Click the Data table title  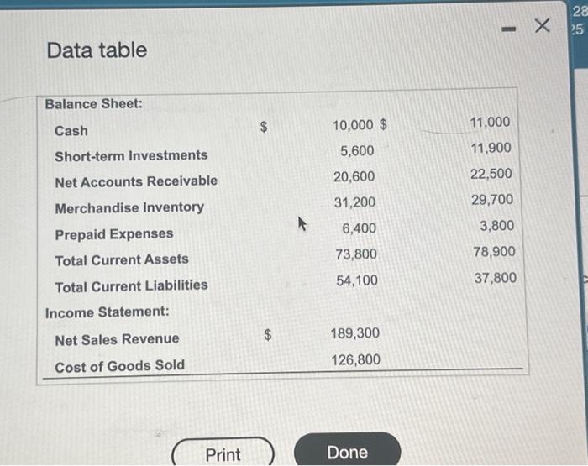click(97, 50)
